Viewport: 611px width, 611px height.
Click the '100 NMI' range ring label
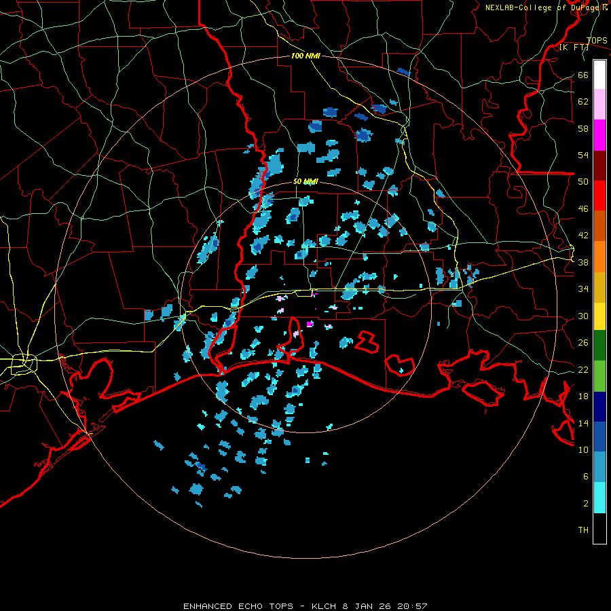(x=305, y=56)
